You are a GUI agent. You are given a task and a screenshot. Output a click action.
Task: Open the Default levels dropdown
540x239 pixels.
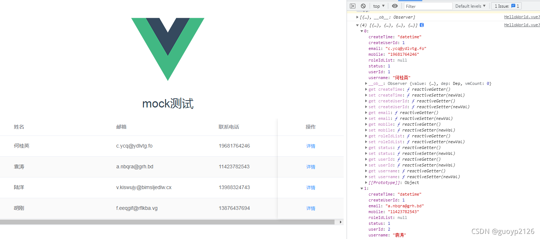tap(471, 6)
